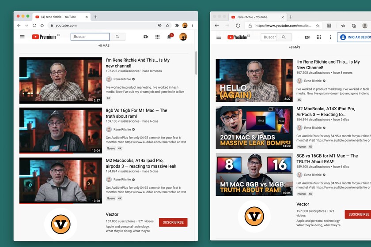Click the translate icon in the Edge toolbar
The image size is (371, 247).
329,26
